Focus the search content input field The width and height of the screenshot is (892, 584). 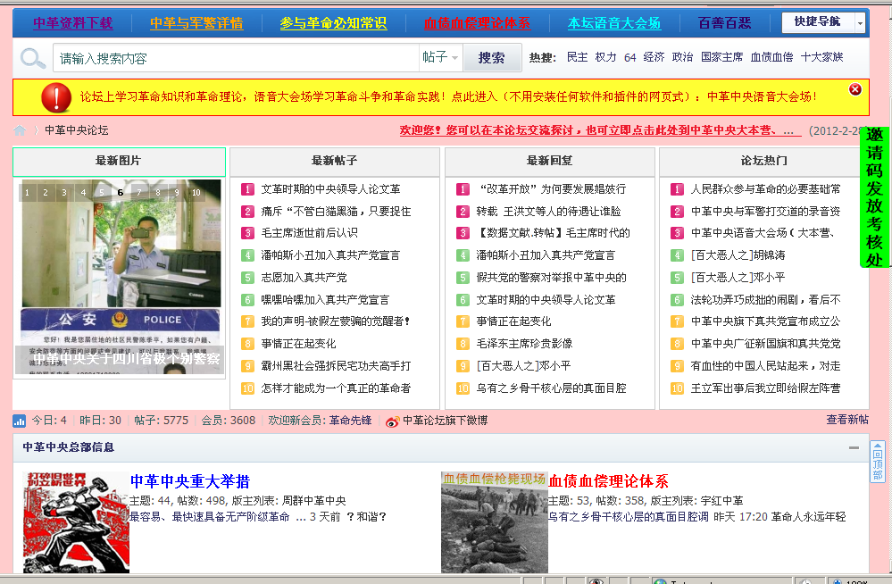pyautogui.click(x=236, y=58)
